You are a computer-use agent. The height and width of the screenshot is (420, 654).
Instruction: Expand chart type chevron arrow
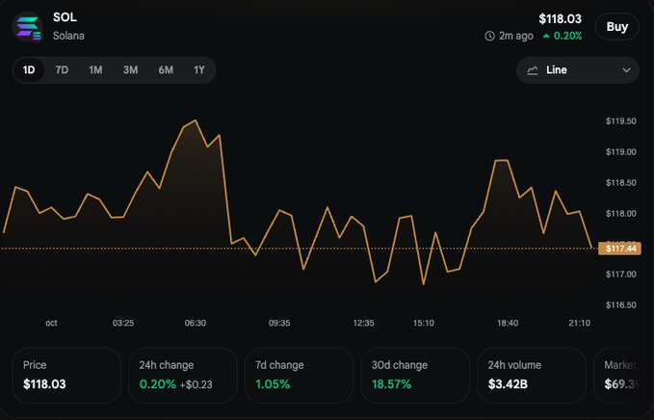click(x=626, y=70)
